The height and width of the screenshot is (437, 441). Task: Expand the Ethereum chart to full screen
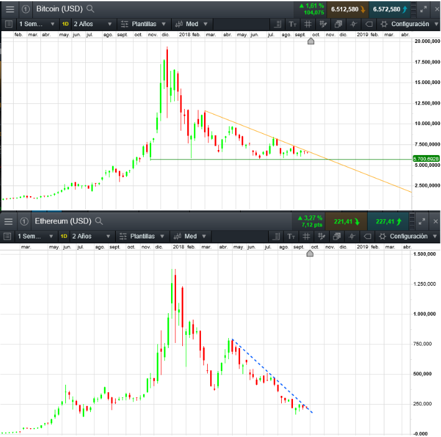pyautogui.click(x=422, y=222)
